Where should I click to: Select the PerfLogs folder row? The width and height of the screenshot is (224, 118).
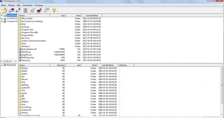pos(25,27)
